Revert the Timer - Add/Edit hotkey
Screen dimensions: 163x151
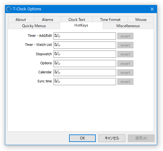point(125,36)
